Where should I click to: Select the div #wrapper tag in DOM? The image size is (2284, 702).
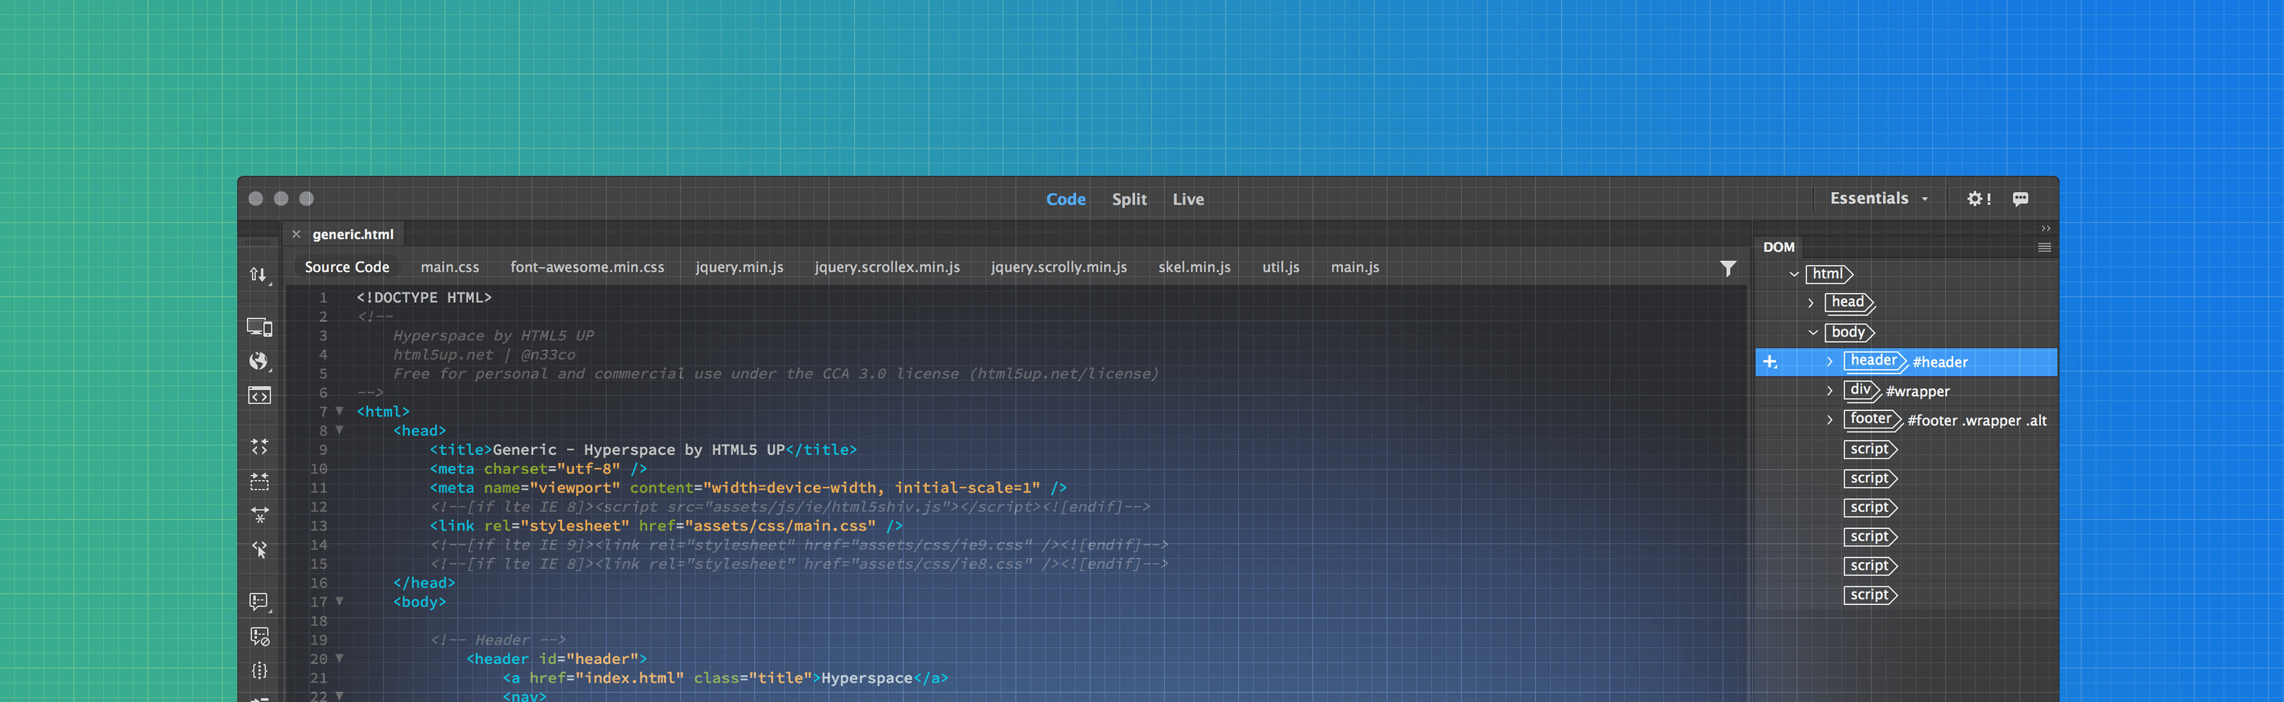pos(1863,390)
